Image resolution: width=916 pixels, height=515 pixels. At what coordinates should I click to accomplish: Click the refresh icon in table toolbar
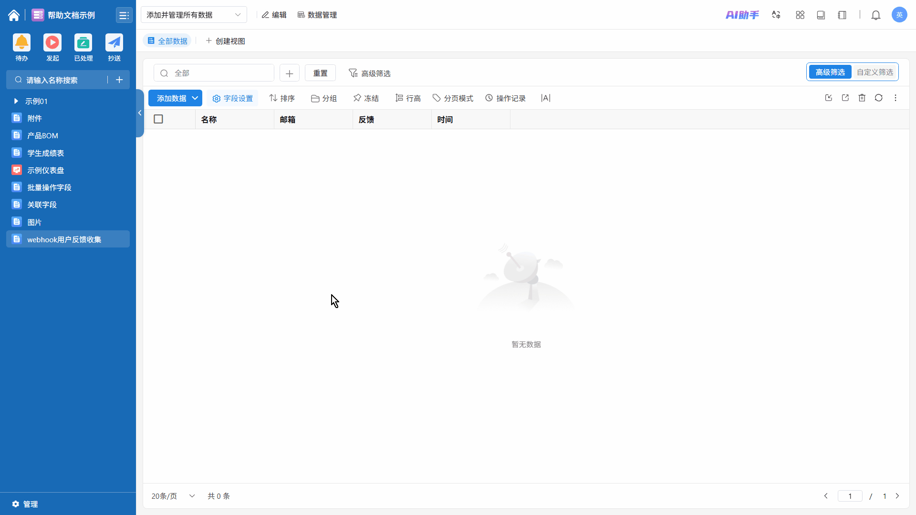(878, 98)
